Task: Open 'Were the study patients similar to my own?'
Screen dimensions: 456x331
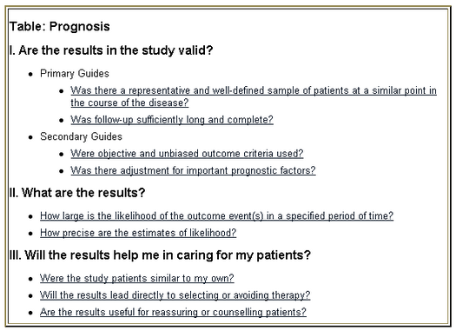Action: [x=137, y=278]
